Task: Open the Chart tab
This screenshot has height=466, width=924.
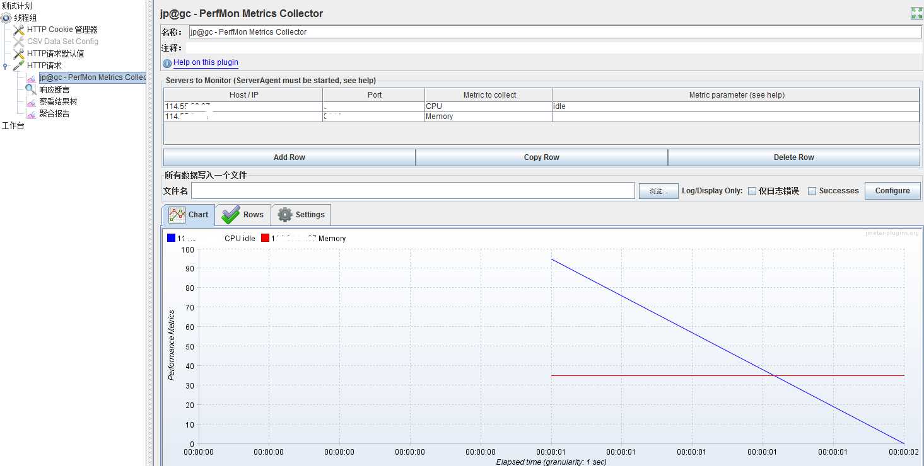Action: coord(189,215)
